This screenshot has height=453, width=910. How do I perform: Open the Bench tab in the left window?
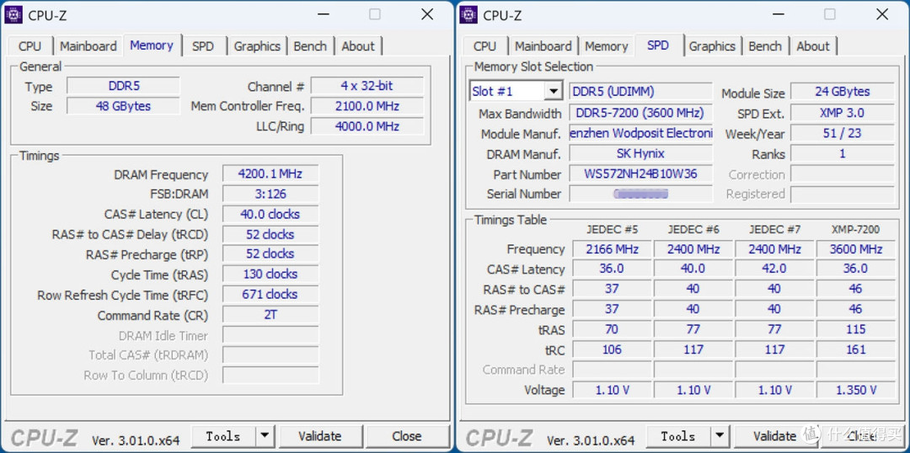[x=310, y=46]
